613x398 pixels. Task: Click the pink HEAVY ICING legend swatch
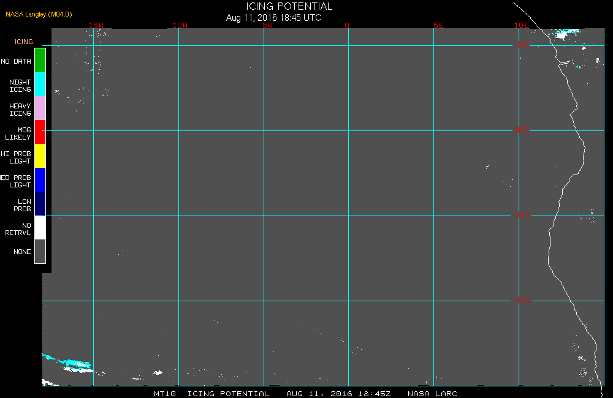(x=40, y=108)
